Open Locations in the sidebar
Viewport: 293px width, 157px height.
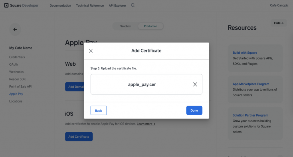click(x=16, y=101)
